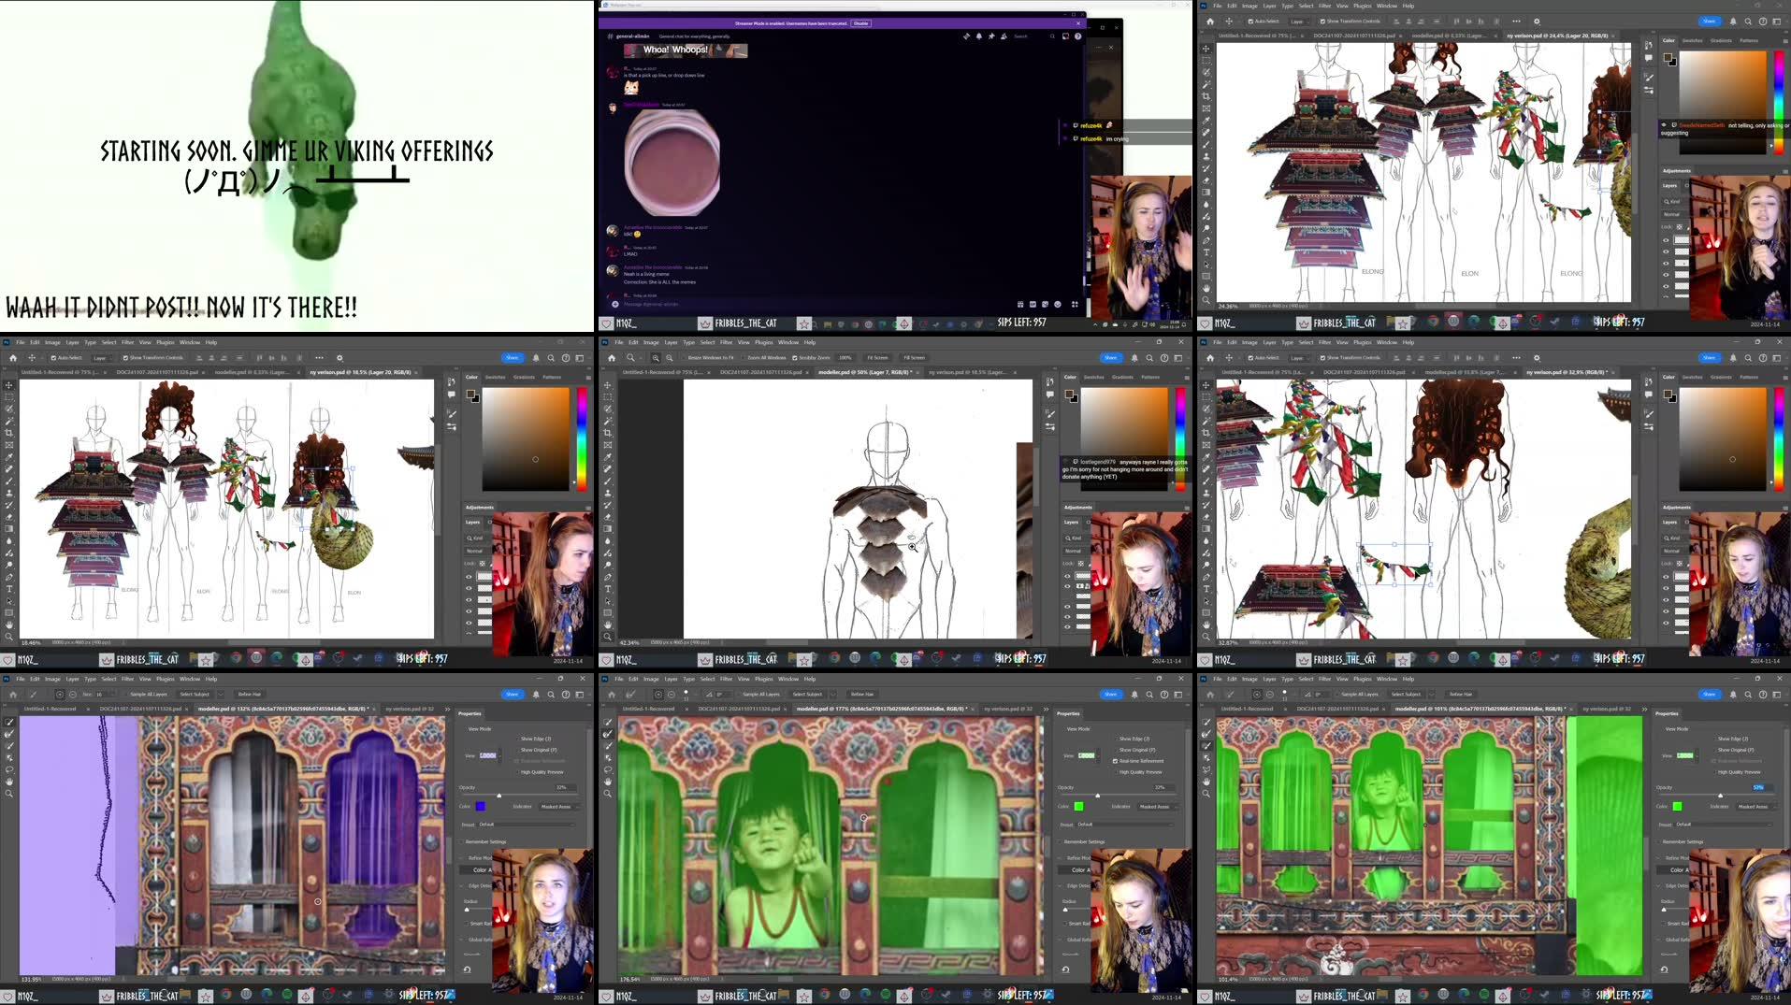The width and height of the screenshot is (1791, 1005).
Task: Open modeller.psd document tab in 18,5% frame
Action: [x=253, y=372]
